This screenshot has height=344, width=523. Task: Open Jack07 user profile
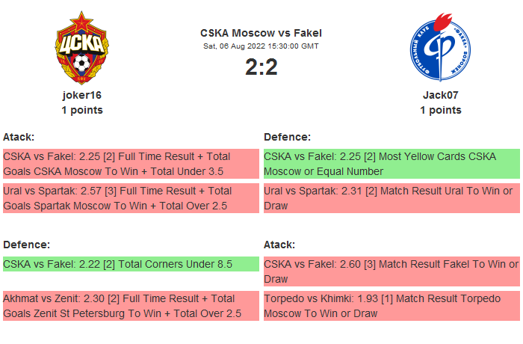click(x=440, y=95)
